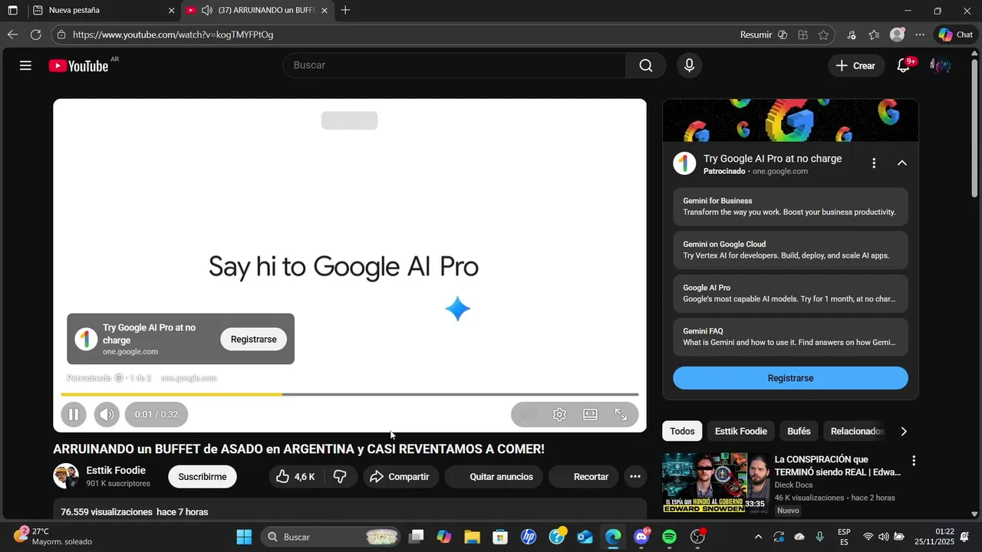
Task: Open the player settings gear
Action: 559,415
